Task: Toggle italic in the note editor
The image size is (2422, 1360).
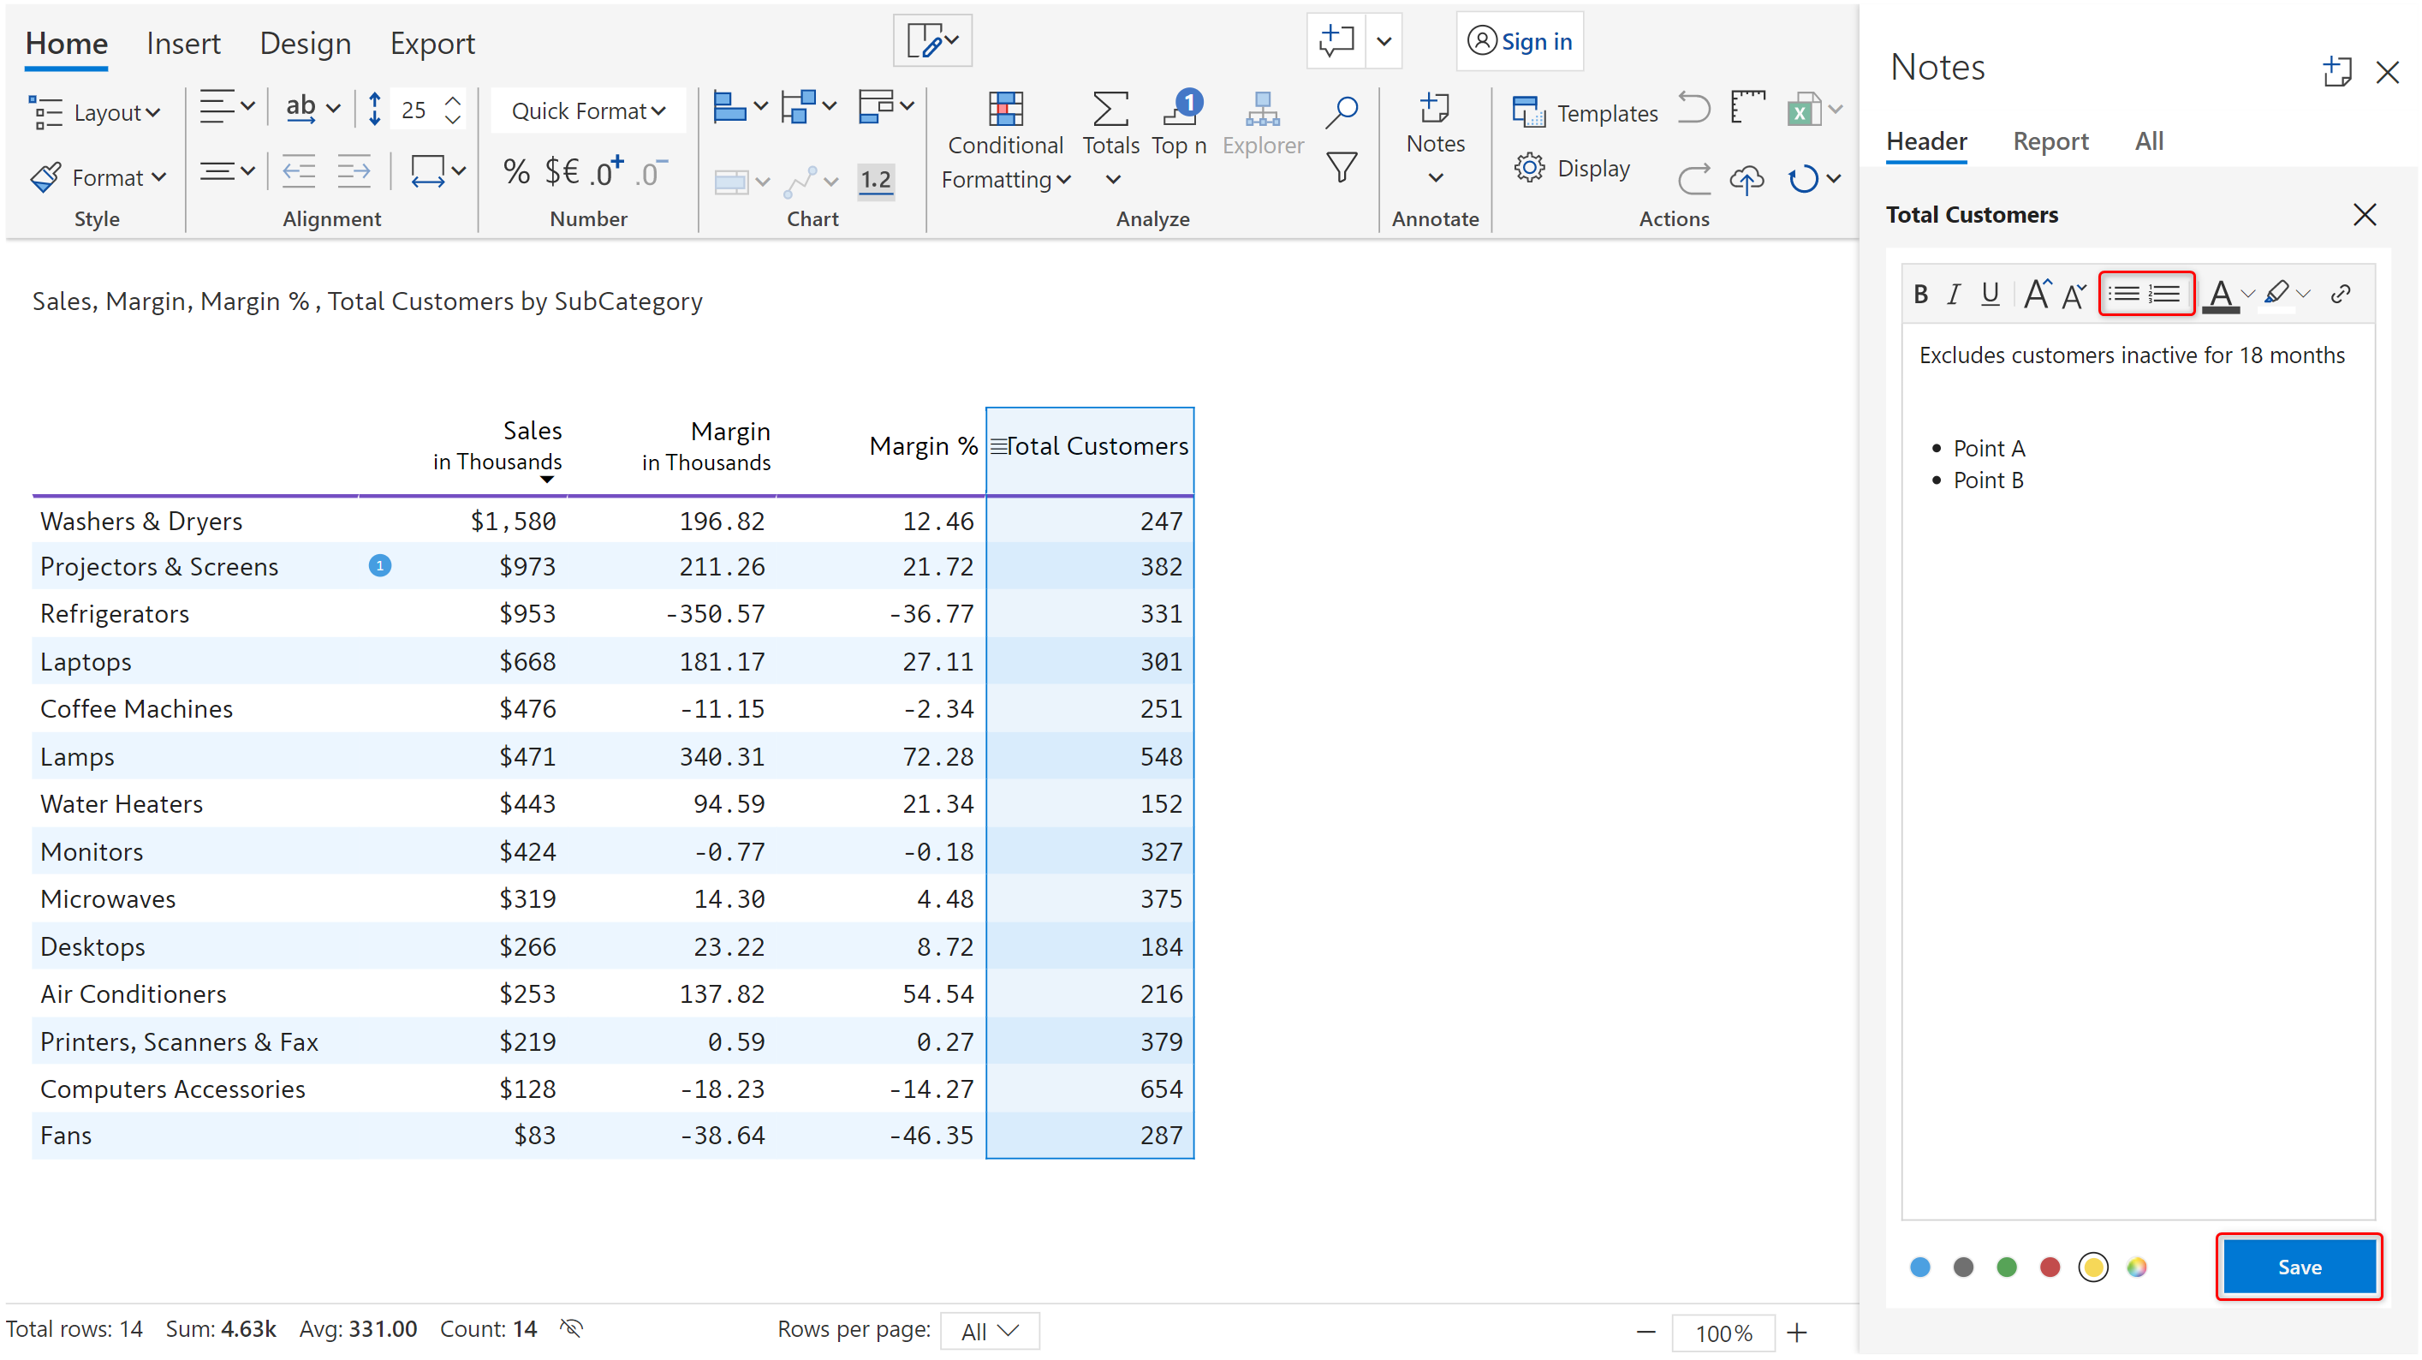Action: (1954, 295)
